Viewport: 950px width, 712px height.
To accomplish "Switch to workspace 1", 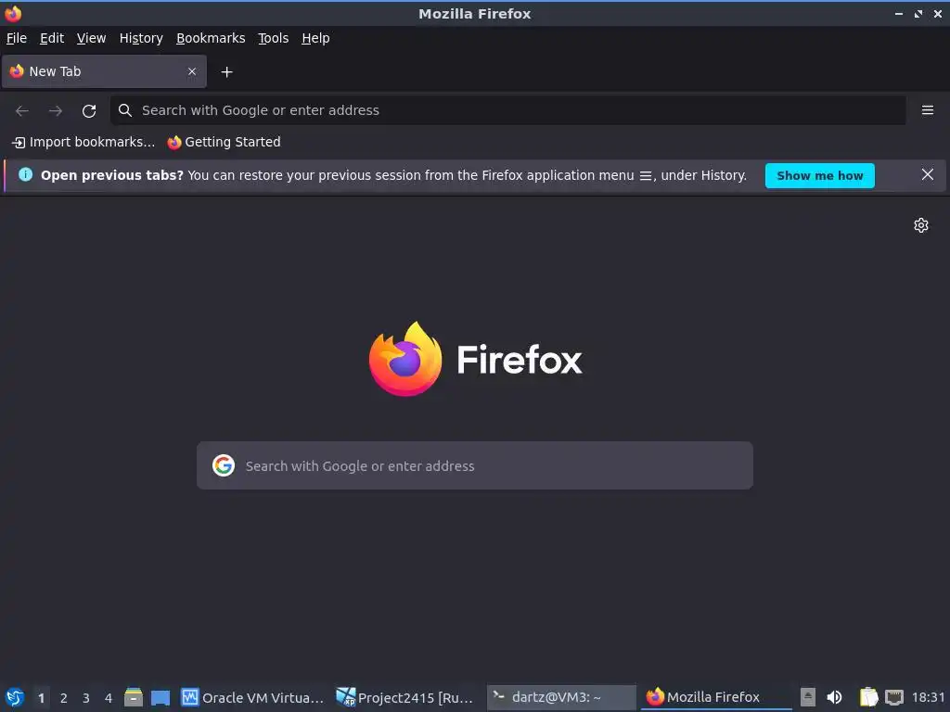I will pyautogui.click(x=41, y=697).
